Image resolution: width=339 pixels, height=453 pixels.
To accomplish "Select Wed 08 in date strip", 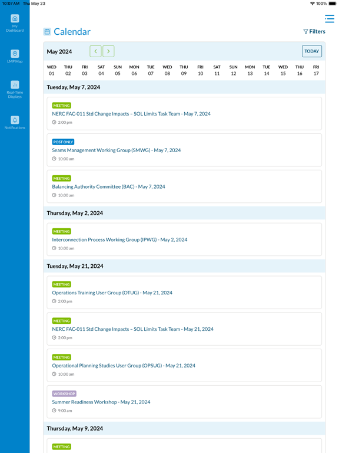I will [167, 70].
